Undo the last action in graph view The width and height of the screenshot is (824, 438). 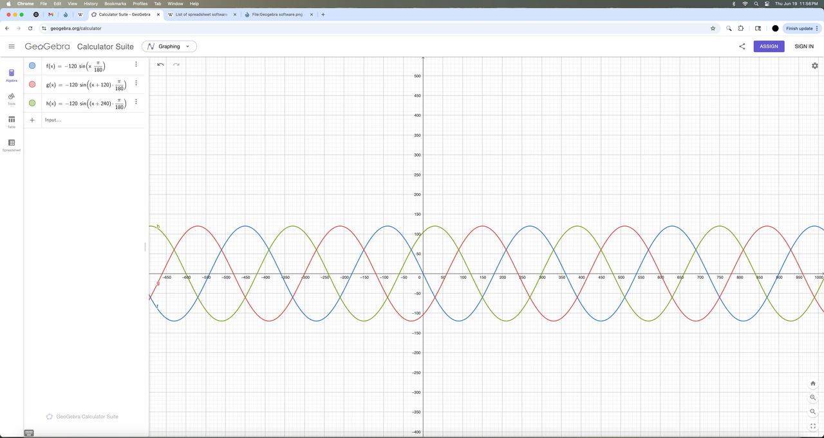click(160, 64)
